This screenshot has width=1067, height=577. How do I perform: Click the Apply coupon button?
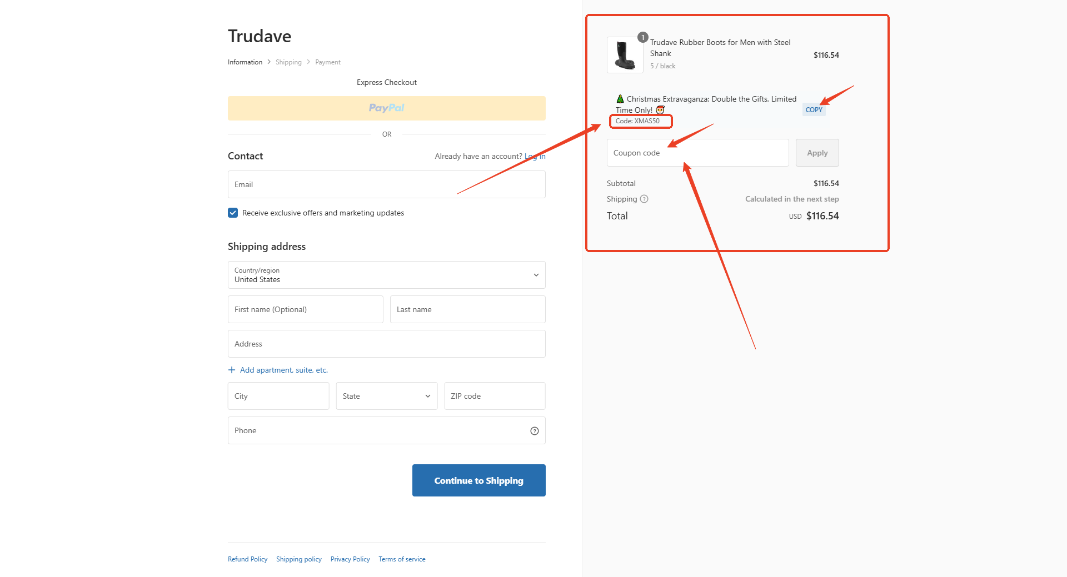[817, 153]
